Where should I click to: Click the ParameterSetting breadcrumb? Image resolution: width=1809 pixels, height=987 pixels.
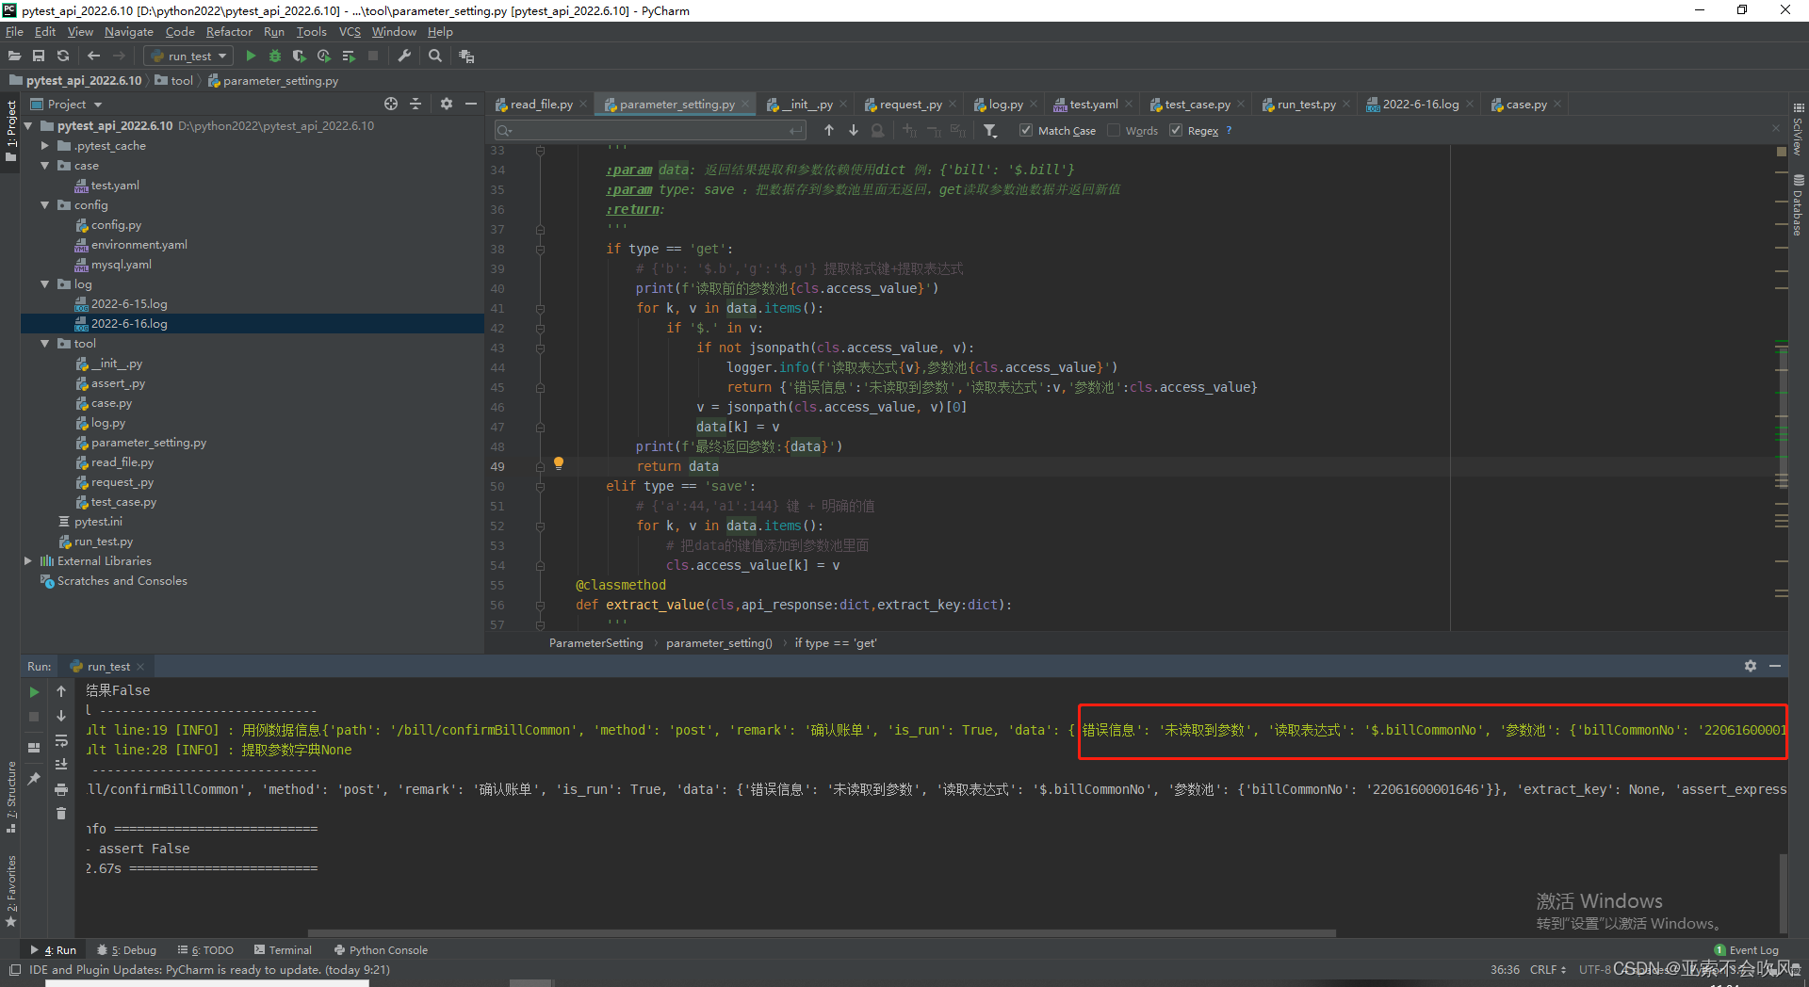[595, 643]
